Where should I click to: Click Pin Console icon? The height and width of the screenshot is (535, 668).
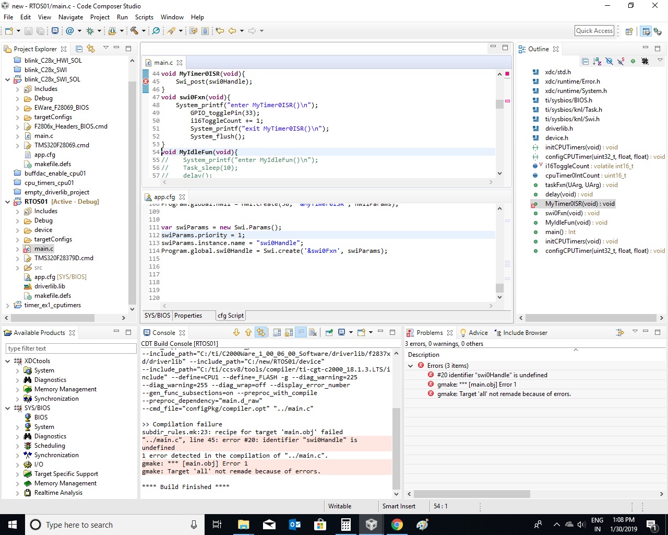[x=329, y=332]
